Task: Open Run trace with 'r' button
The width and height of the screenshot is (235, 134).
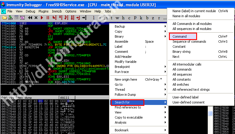Action: click(159, 18)
